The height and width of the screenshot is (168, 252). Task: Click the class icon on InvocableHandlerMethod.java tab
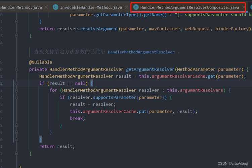coord(55,7)
